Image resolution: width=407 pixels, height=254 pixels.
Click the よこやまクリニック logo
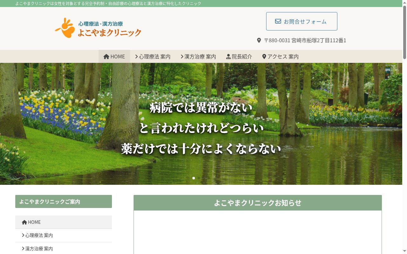[x=98, y=28]
